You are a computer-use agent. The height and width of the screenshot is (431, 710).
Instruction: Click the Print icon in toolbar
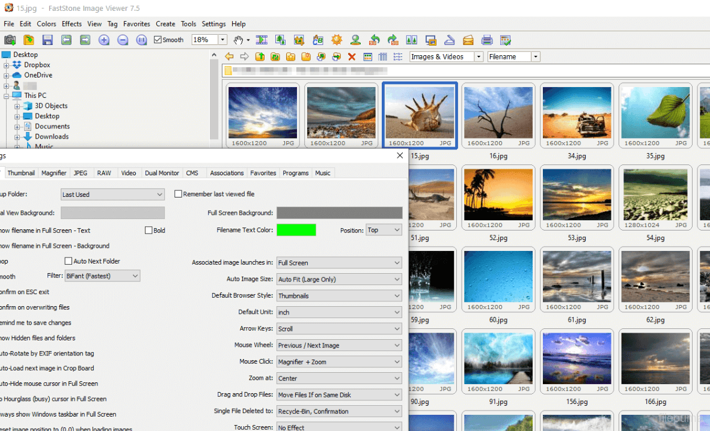(487, 40)
